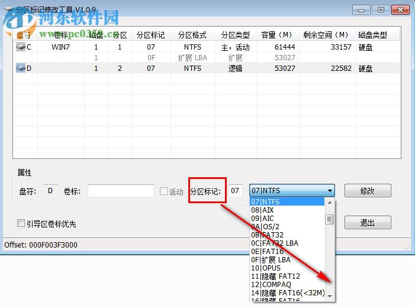Image resolution: width=415 pixels, height=306 pixels.
Task: Click the 分区标记 column header
Action: coord(151,35)
